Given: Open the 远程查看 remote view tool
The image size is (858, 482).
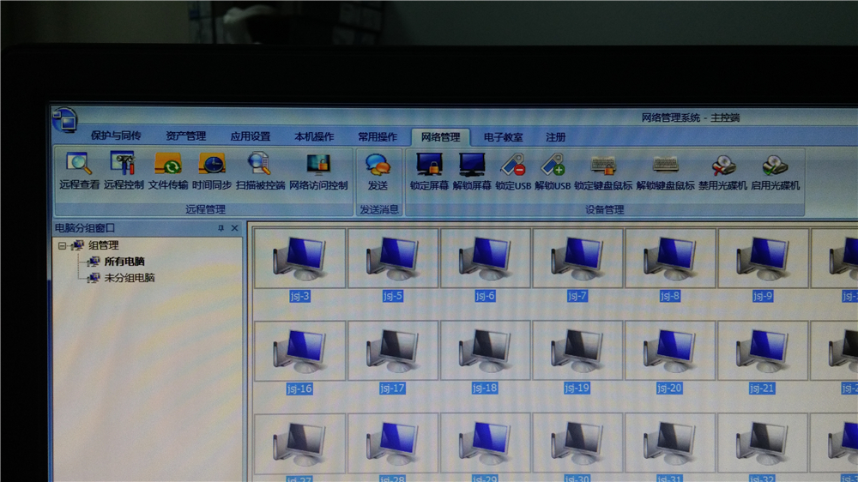Looking at the screenshot, I should click(79, 170).
